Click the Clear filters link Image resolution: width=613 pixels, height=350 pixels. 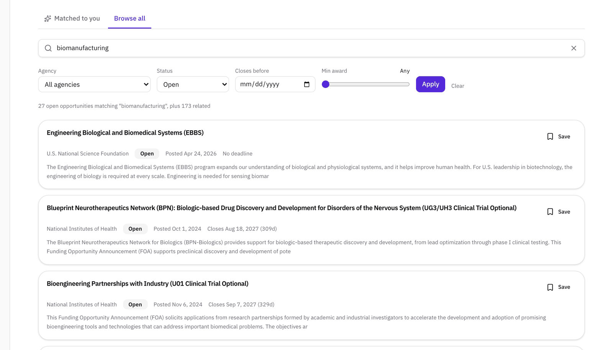point(457,86)
